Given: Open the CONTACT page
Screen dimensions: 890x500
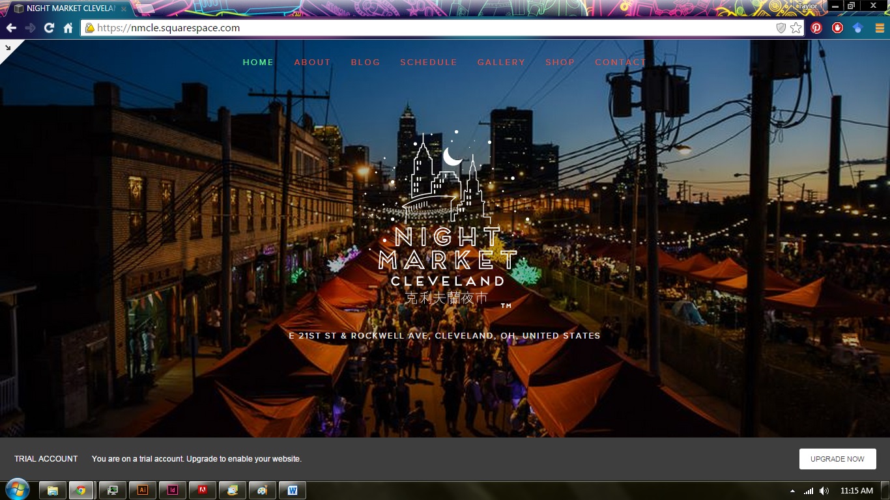Looking at the screenshot, I should point(621,62).
